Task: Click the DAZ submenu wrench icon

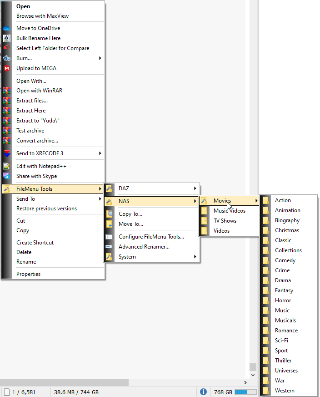Action: [x=109, y=188]
